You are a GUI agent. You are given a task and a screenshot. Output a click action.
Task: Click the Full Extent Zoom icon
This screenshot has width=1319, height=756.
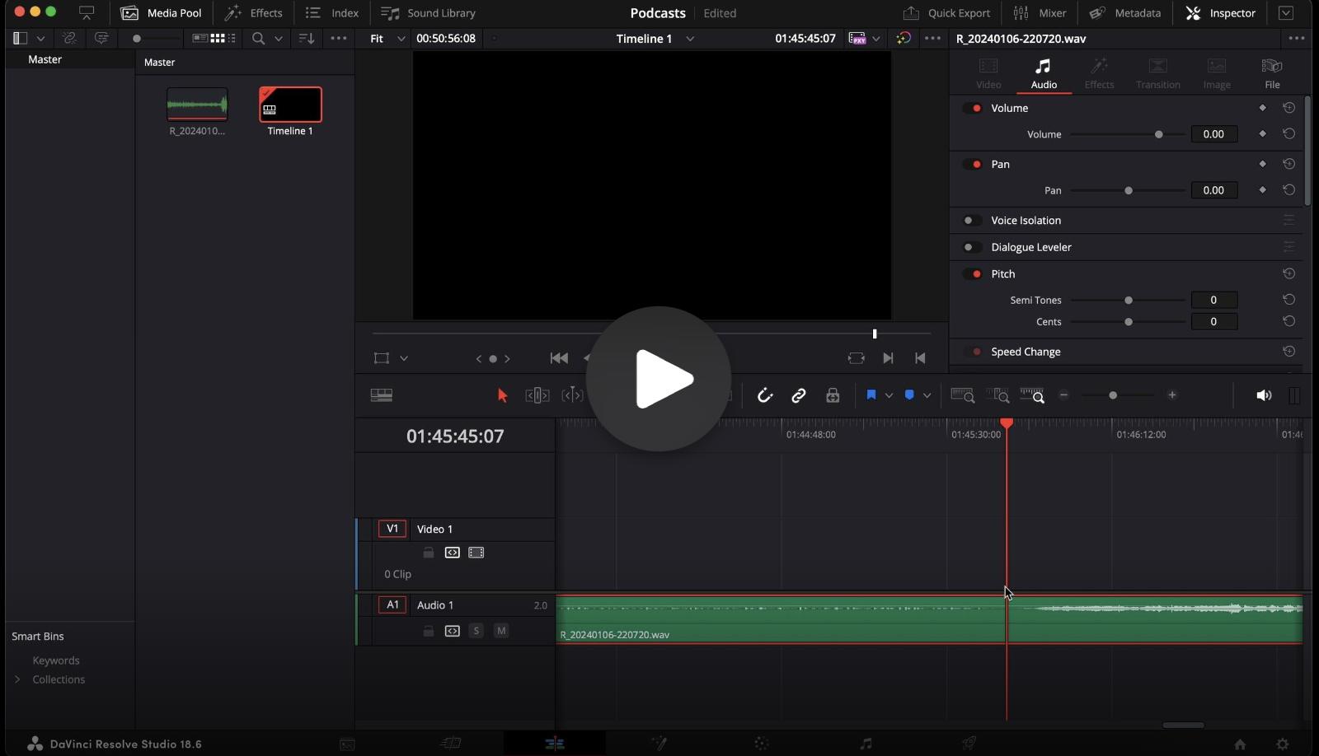963,395
